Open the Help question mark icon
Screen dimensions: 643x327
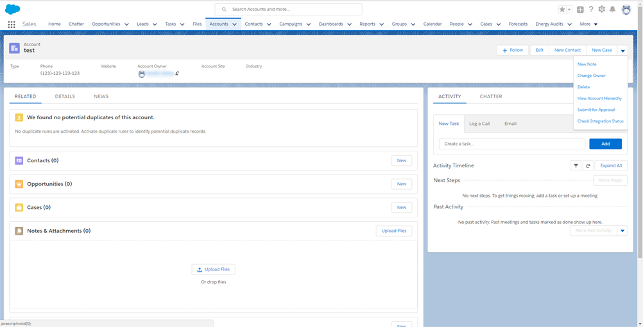pyautogui.click(x=591, y=9)
